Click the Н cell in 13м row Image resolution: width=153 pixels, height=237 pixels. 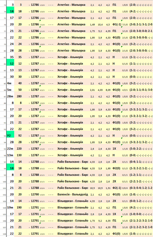tap(114, 155)
